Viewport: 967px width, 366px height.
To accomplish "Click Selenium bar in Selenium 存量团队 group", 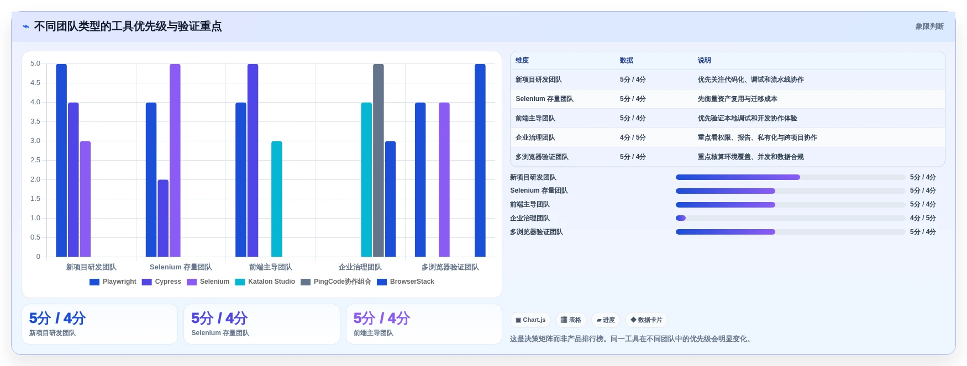I will [175, 160].
